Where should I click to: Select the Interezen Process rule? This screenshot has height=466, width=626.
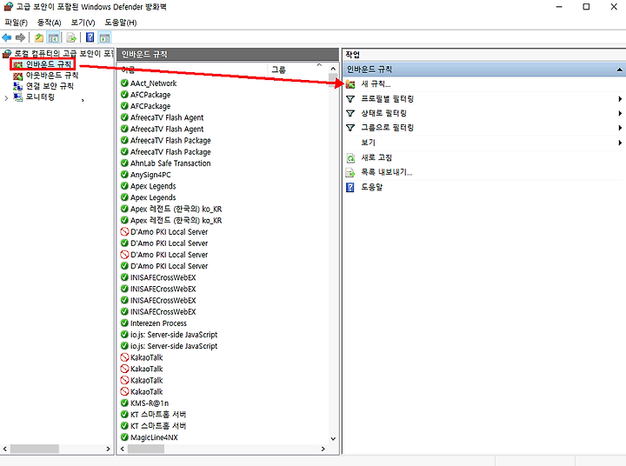158,323
